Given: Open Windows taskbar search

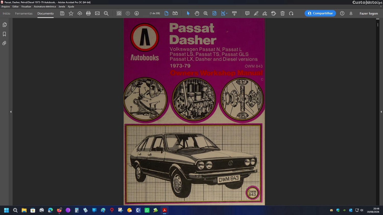Looking at the screenshot, I should [x=15, y=210].
